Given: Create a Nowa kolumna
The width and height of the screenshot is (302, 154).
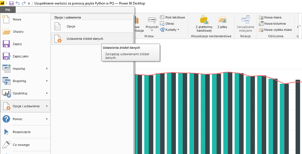Looking at the screenshot, I should [272, 24].
